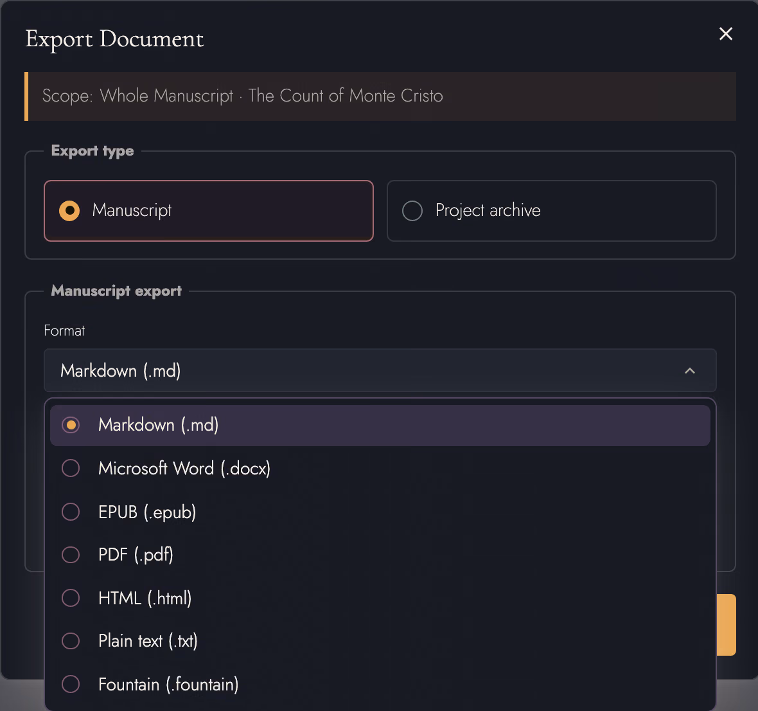This screenshot has height=711, width=758.
Task: Click the orange export button behind dropdown
Action: click(x=726, y=624)
